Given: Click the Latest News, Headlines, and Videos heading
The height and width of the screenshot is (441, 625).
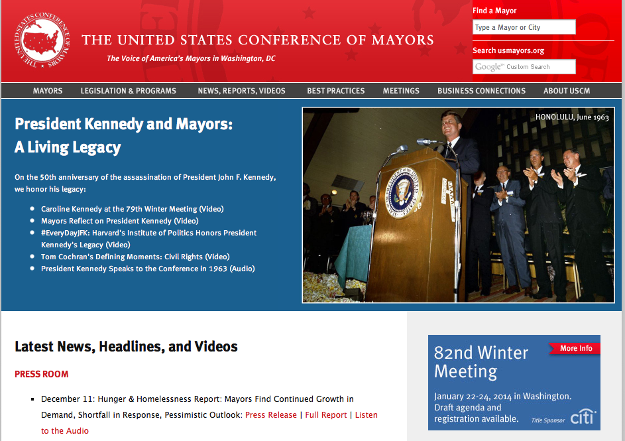Looking at the screenshot, I should [x=126, y=346].
